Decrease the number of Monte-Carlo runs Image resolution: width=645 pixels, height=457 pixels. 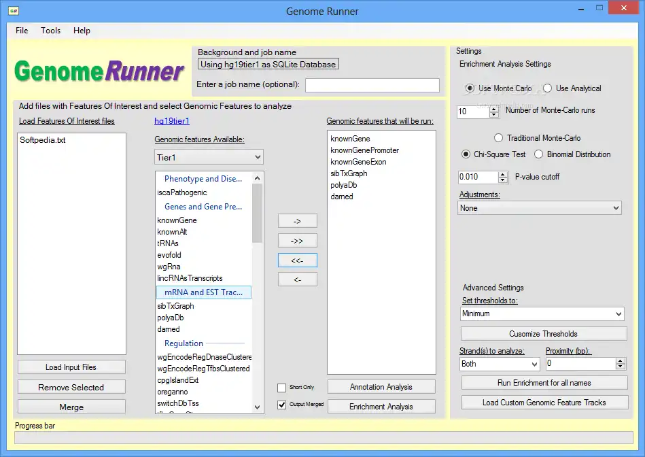494,114
